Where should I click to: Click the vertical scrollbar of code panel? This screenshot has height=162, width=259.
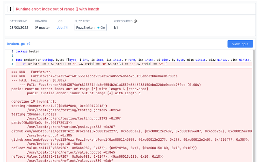254,105
